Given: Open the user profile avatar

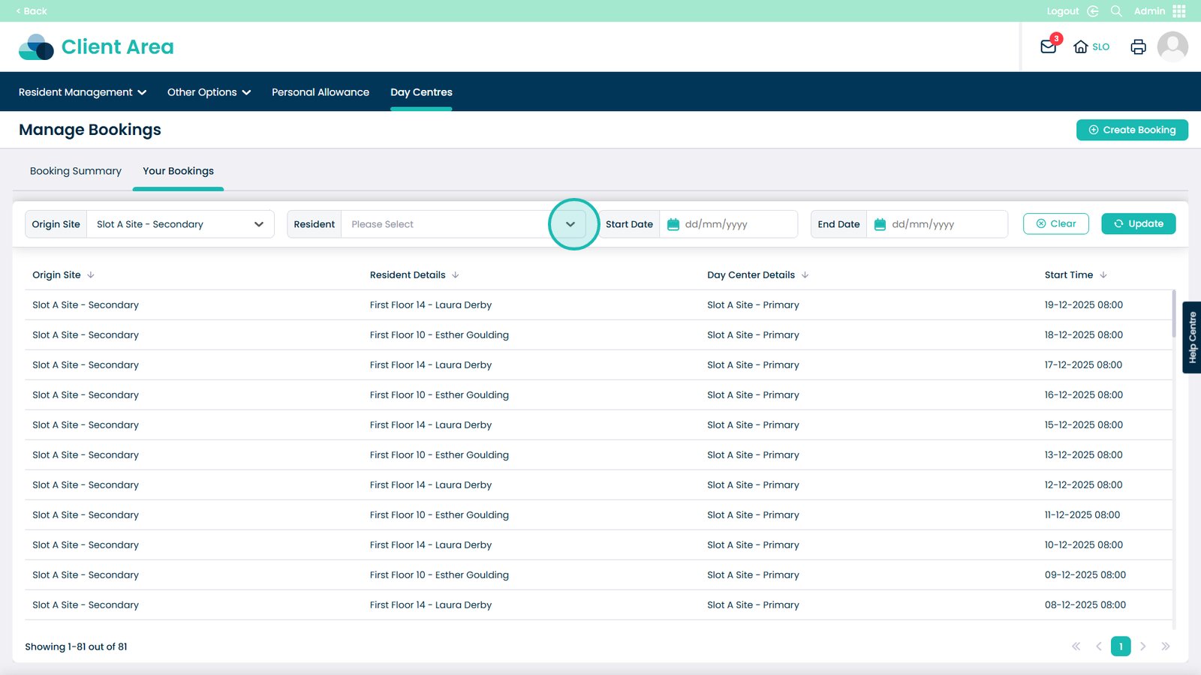Looking at the screenshot, I should tap(1172, 46).
